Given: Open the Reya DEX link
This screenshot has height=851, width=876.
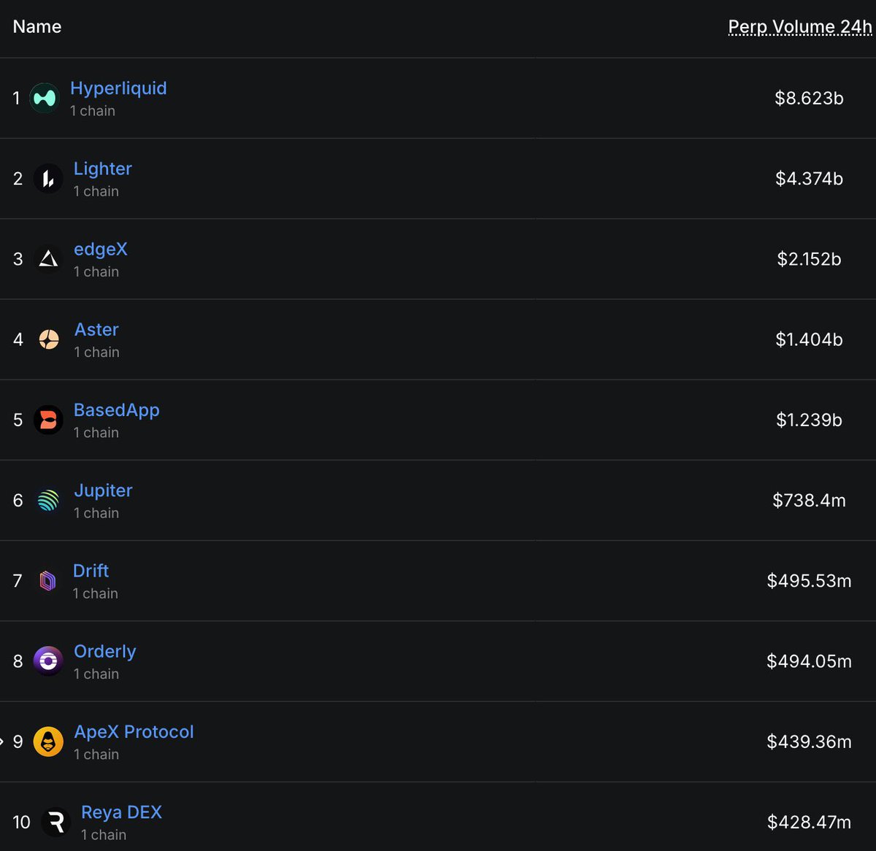Looking at the screenshot, I should (122, 812).
